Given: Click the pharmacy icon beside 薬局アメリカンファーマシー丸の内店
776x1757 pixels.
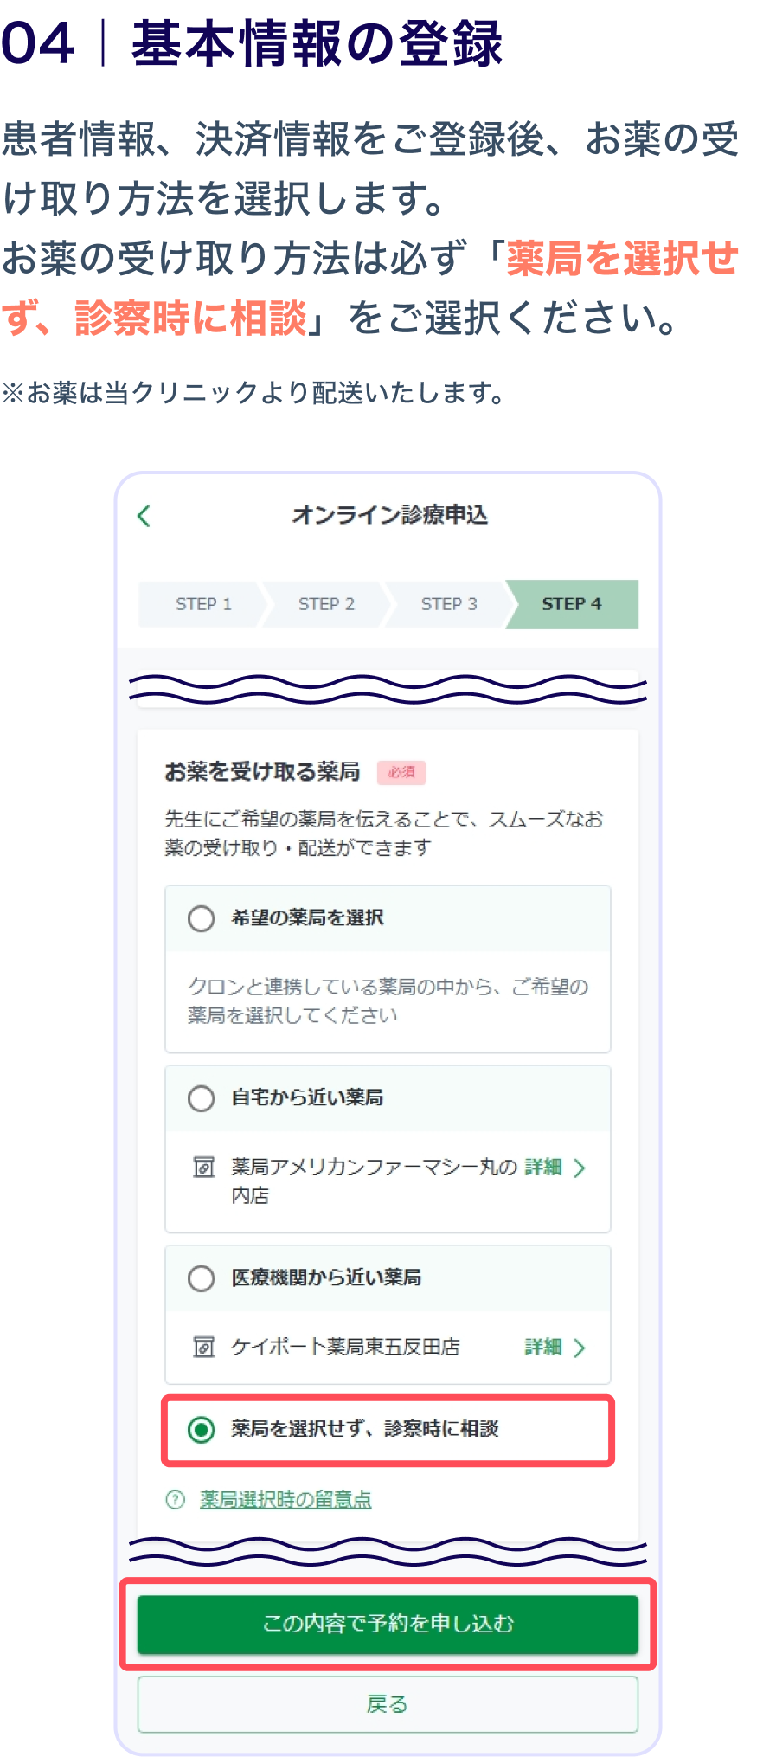Looking at the screenshot, I should (202, 1168).
